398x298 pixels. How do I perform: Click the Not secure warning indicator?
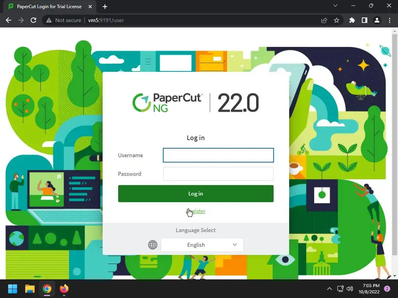pos(63,20)
